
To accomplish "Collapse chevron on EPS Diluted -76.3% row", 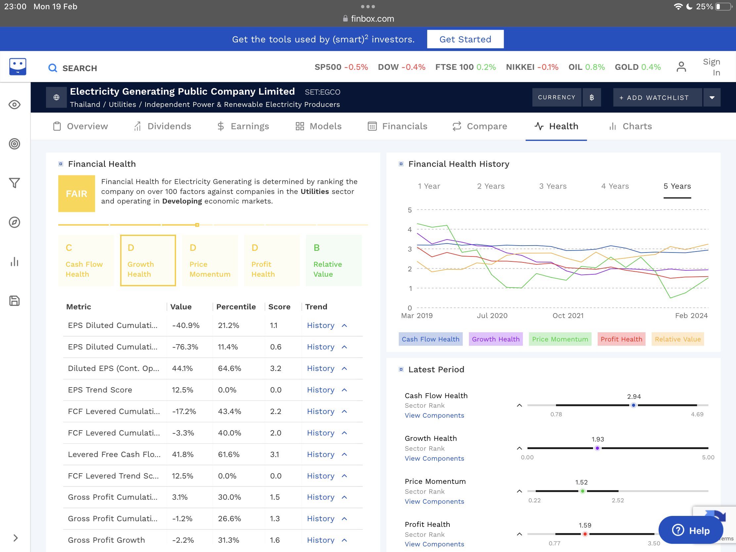I will (345, 347).
